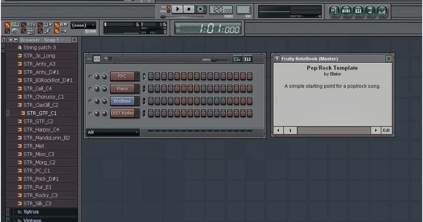Click the Edit button in Fruity NoteBook

click(386, 130)
